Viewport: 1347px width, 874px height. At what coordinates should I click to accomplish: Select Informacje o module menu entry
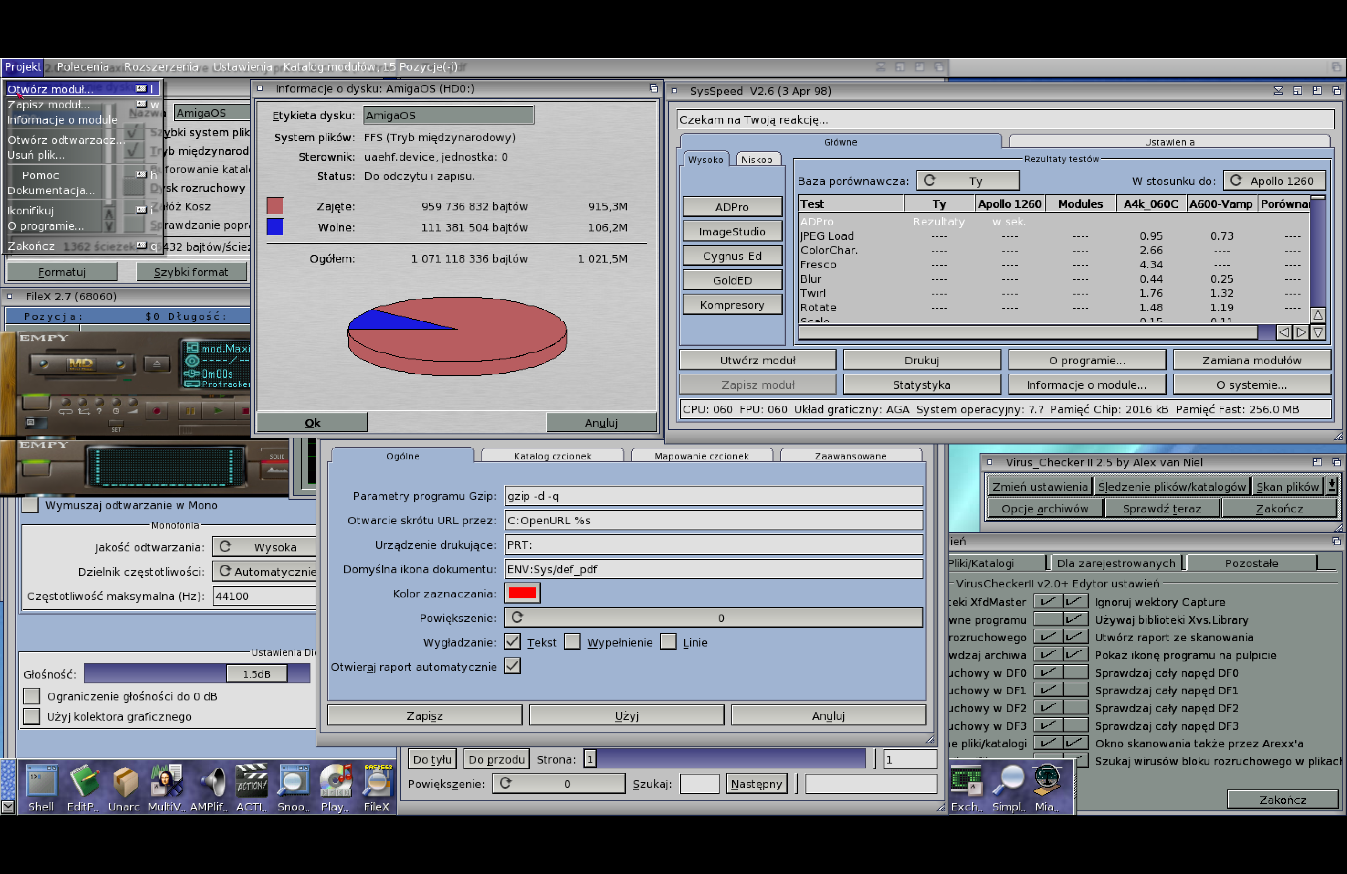pos(82,119)
